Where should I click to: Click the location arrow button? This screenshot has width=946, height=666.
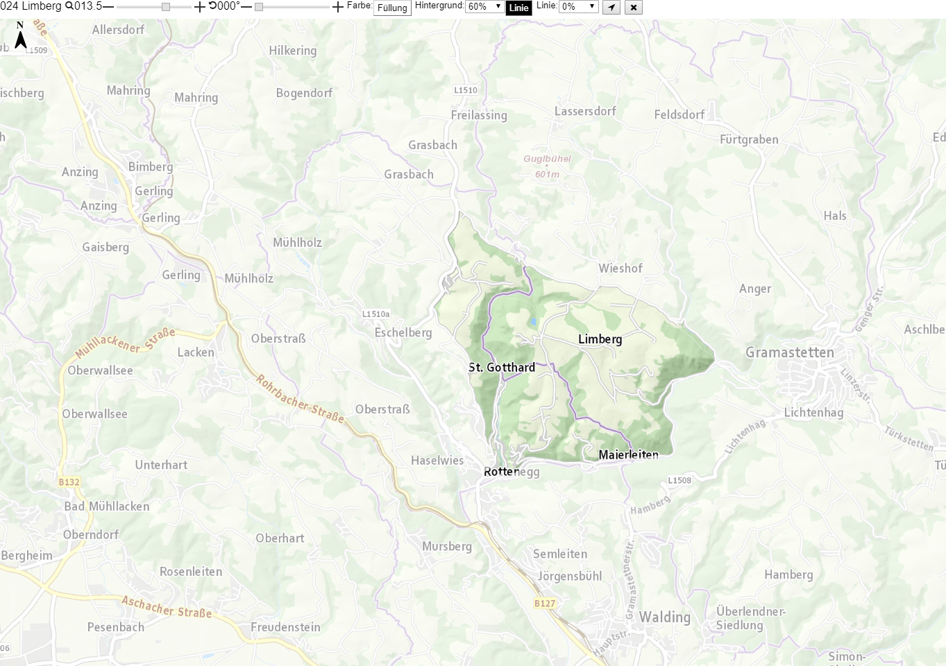(x=611, y=7)
